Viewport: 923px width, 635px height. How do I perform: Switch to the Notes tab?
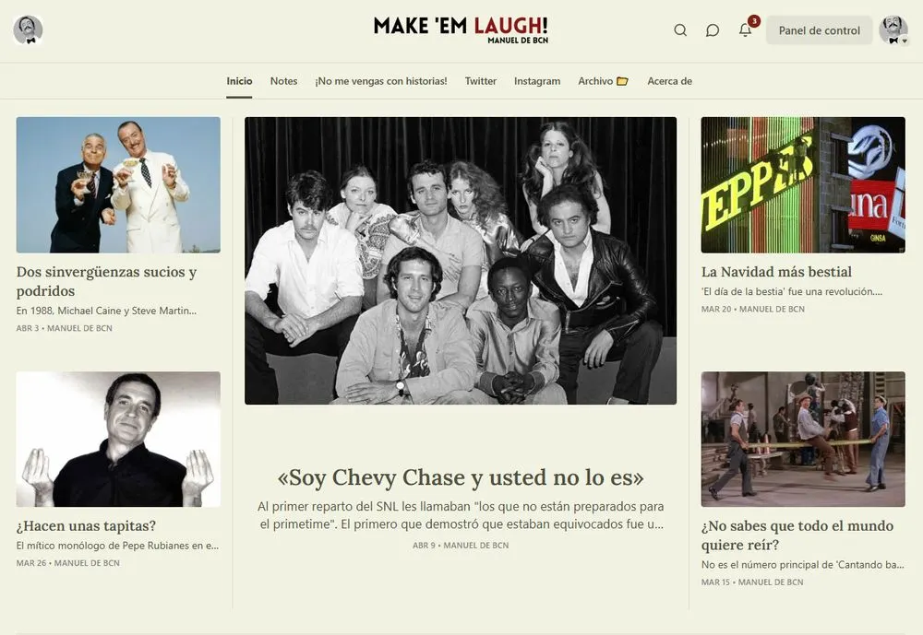(x=283, y=81)
